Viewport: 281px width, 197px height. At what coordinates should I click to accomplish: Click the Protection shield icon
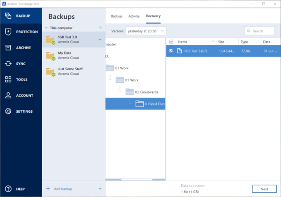(8, 32)
